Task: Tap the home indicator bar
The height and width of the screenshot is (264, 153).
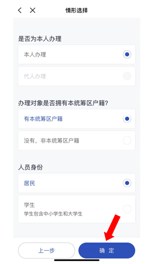Action: (77, 260)
